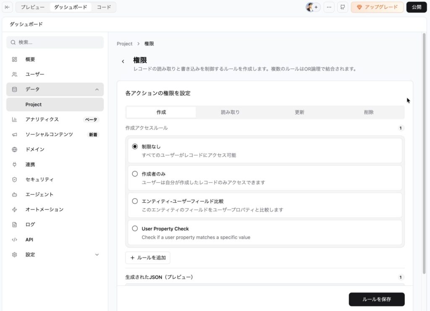This screenshot has width=430, height=311.
Task: Choose the User Property Check radio option
Action: tap(135, 229)
